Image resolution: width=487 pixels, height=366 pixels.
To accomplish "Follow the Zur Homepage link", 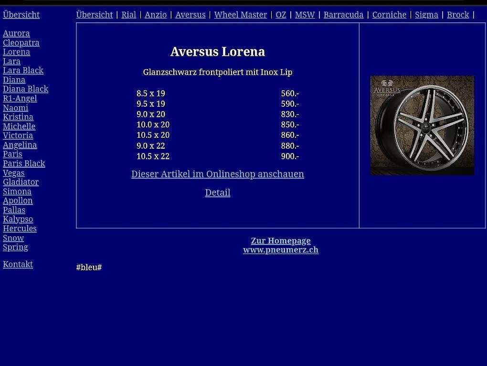I will [x=280, y=241].
